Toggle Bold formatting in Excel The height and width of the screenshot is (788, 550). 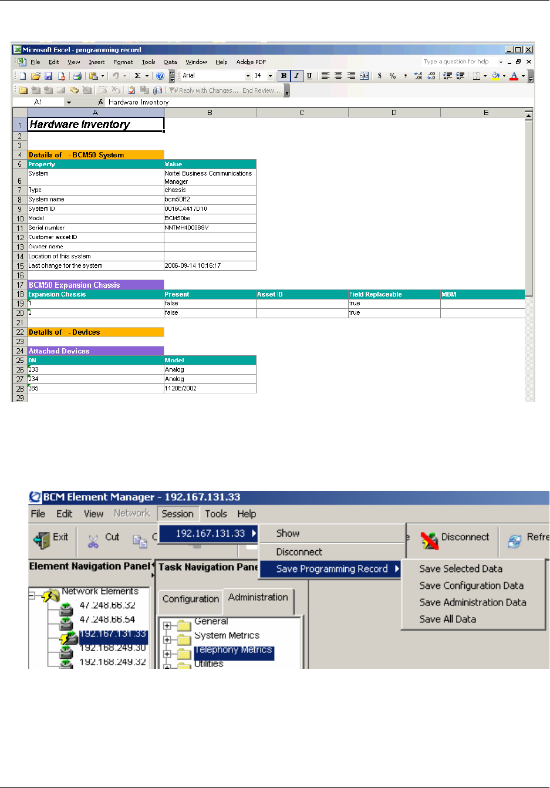pyautogui.click(x=284, y=76)
